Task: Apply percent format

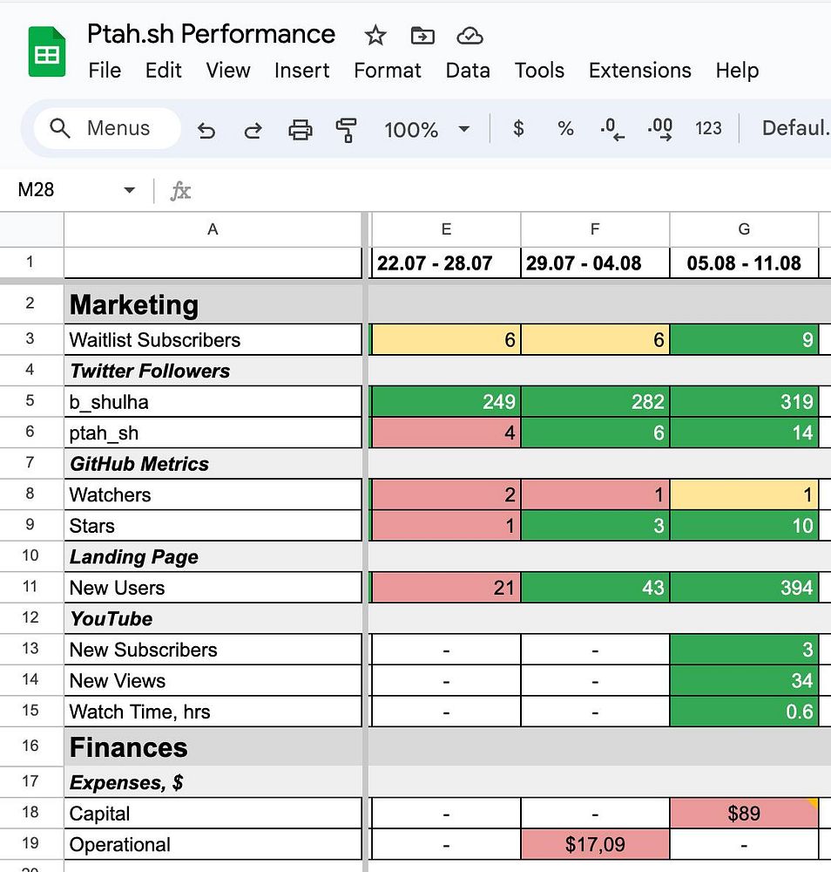Action: click(565, 129)
